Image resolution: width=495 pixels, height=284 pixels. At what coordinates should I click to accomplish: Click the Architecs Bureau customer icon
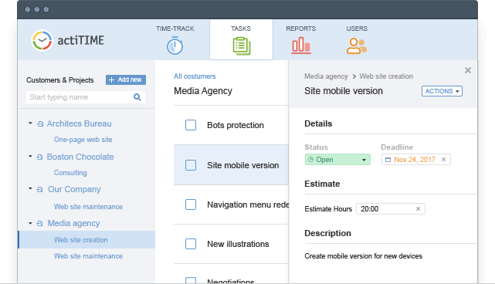tap(40, 123)
